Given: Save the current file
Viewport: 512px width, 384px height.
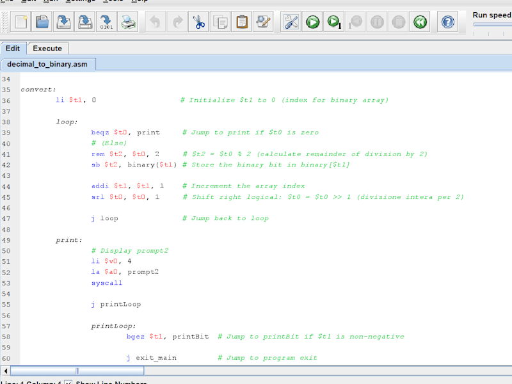Looking at the screenshot, I should [63, 22].
